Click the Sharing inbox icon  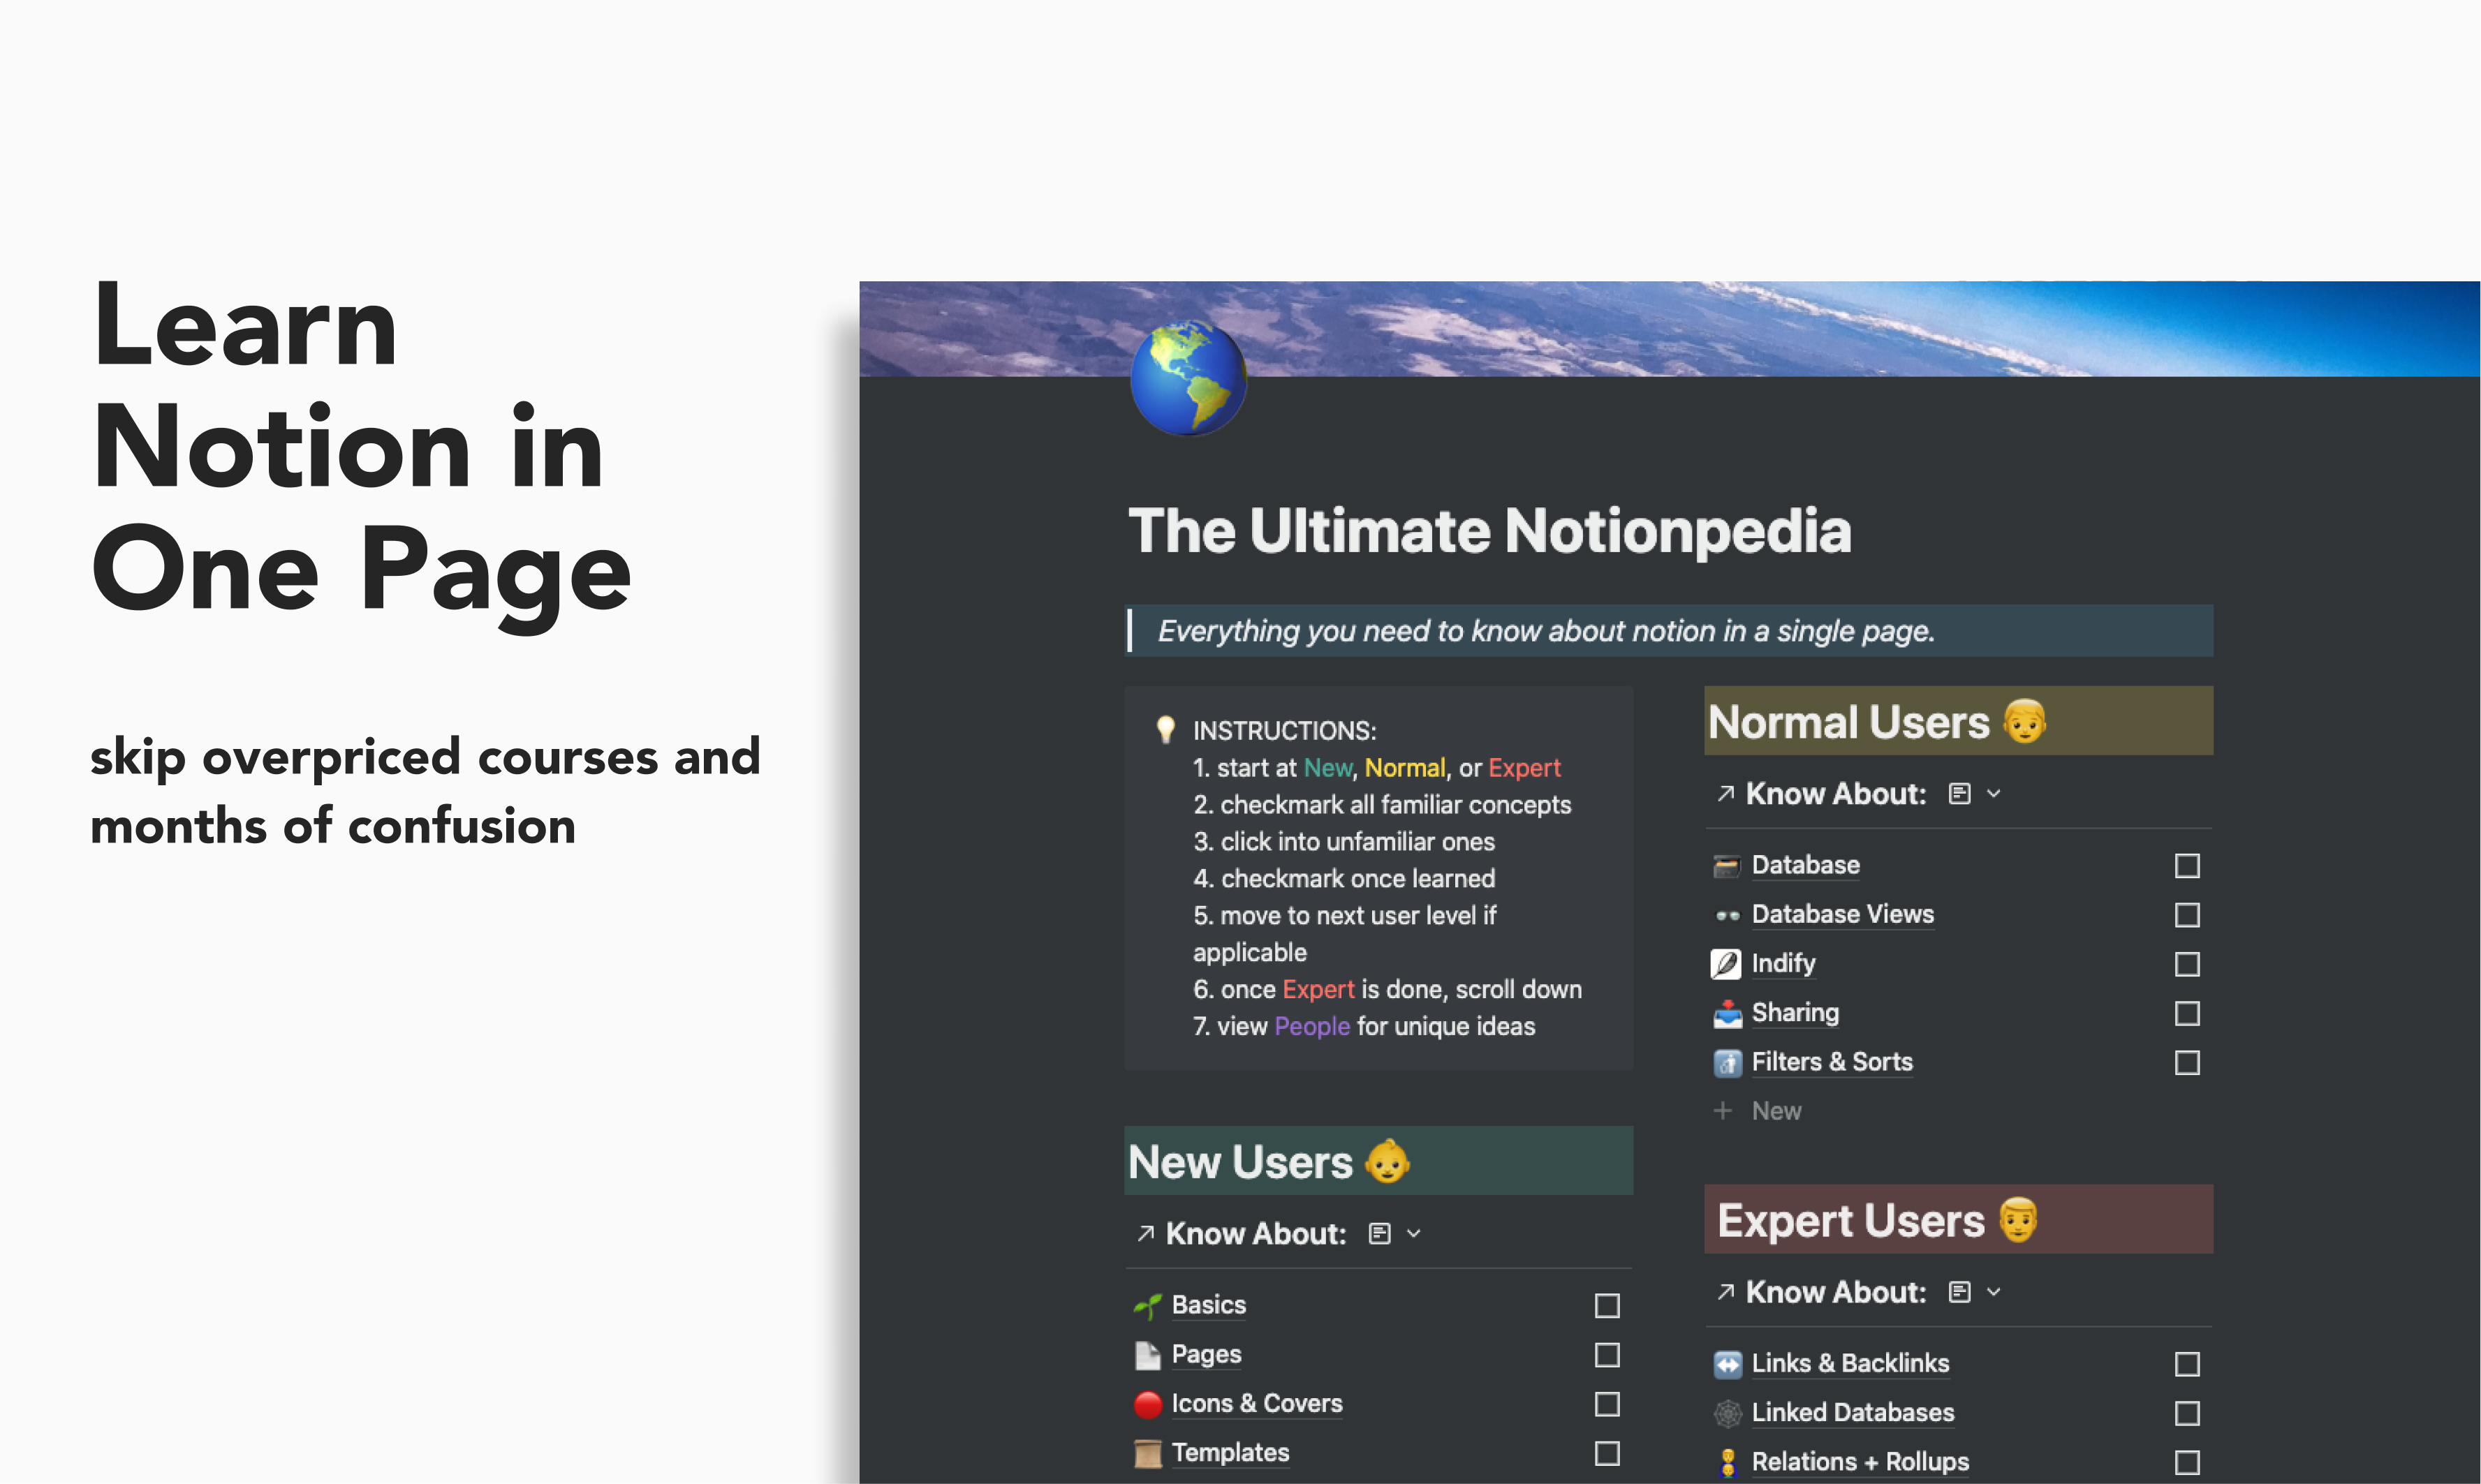click(1727, 1013)
